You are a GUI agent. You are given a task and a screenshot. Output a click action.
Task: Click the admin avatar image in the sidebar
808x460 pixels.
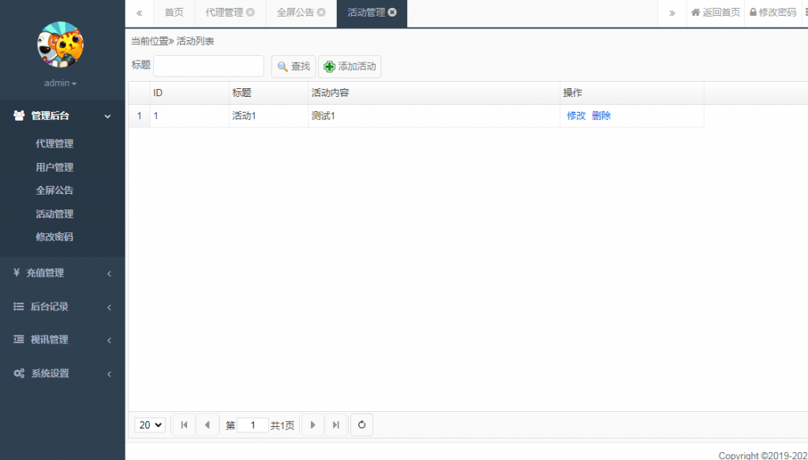point(60,46)
